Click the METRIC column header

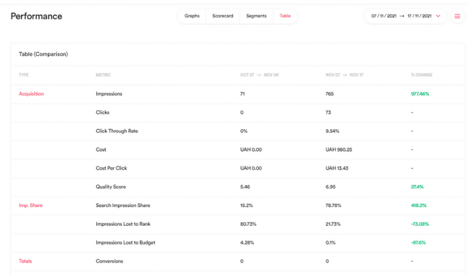[x=103, y=75]
